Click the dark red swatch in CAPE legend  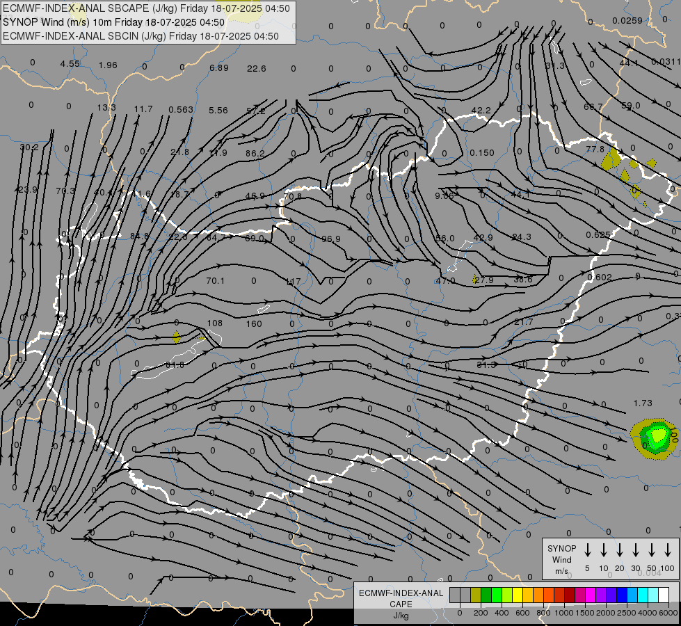[570, 595]
